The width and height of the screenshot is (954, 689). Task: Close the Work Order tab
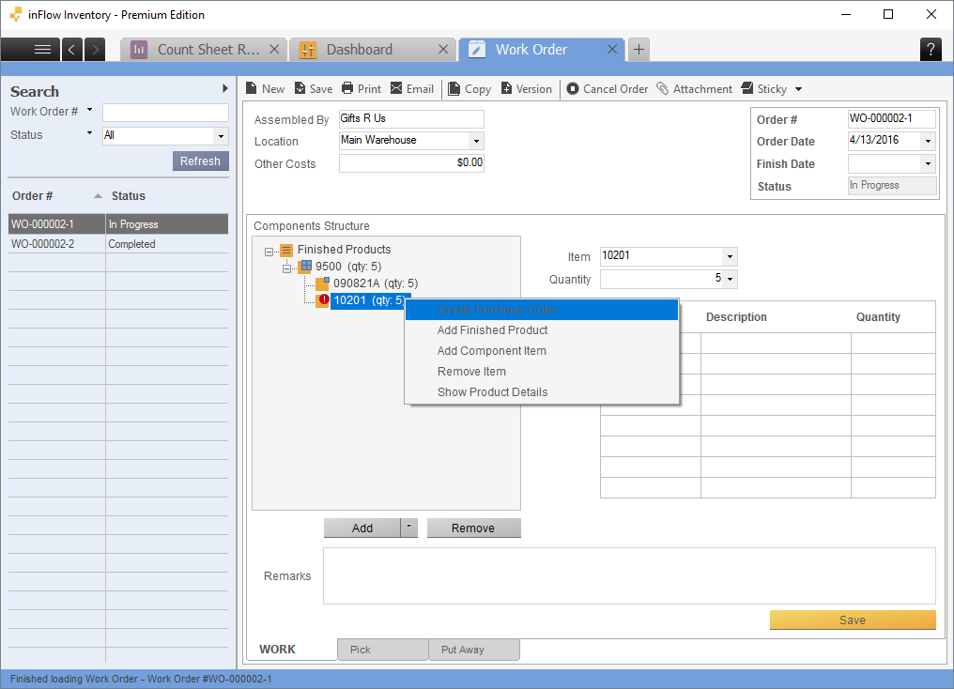[x=612, y=49]
